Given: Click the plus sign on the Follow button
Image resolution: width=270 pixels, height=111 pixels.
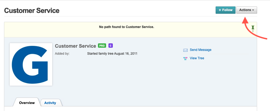Looking at the screenshot, I should pos(220,10).
